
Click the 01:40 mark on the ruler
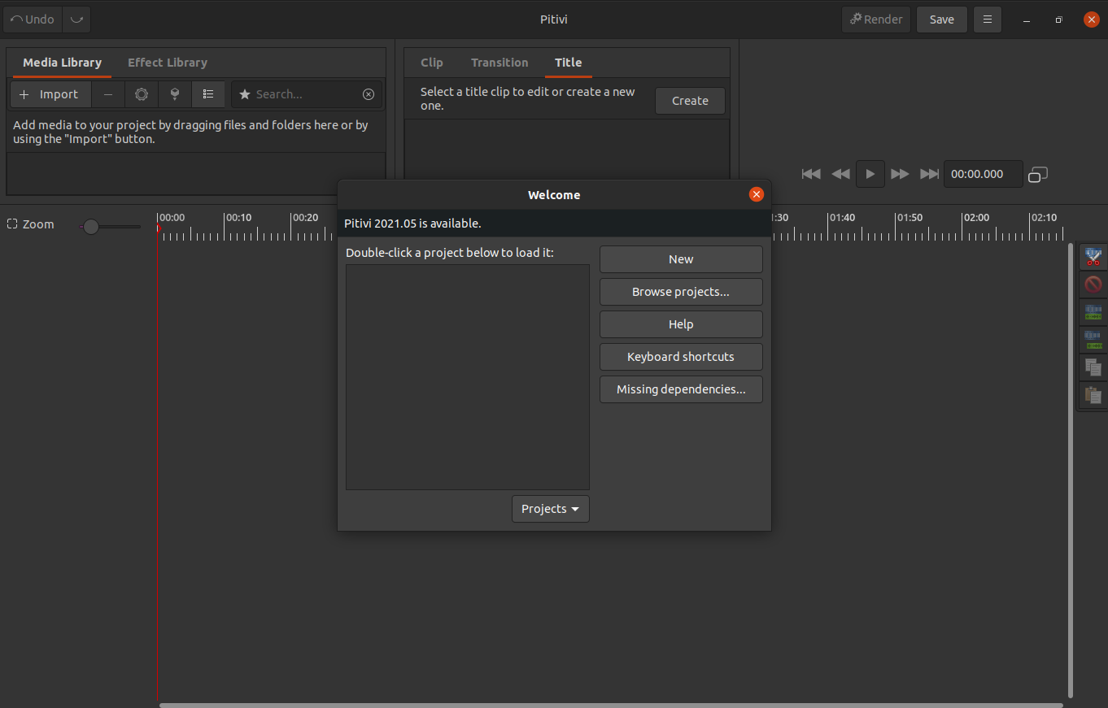click(842, 218)
